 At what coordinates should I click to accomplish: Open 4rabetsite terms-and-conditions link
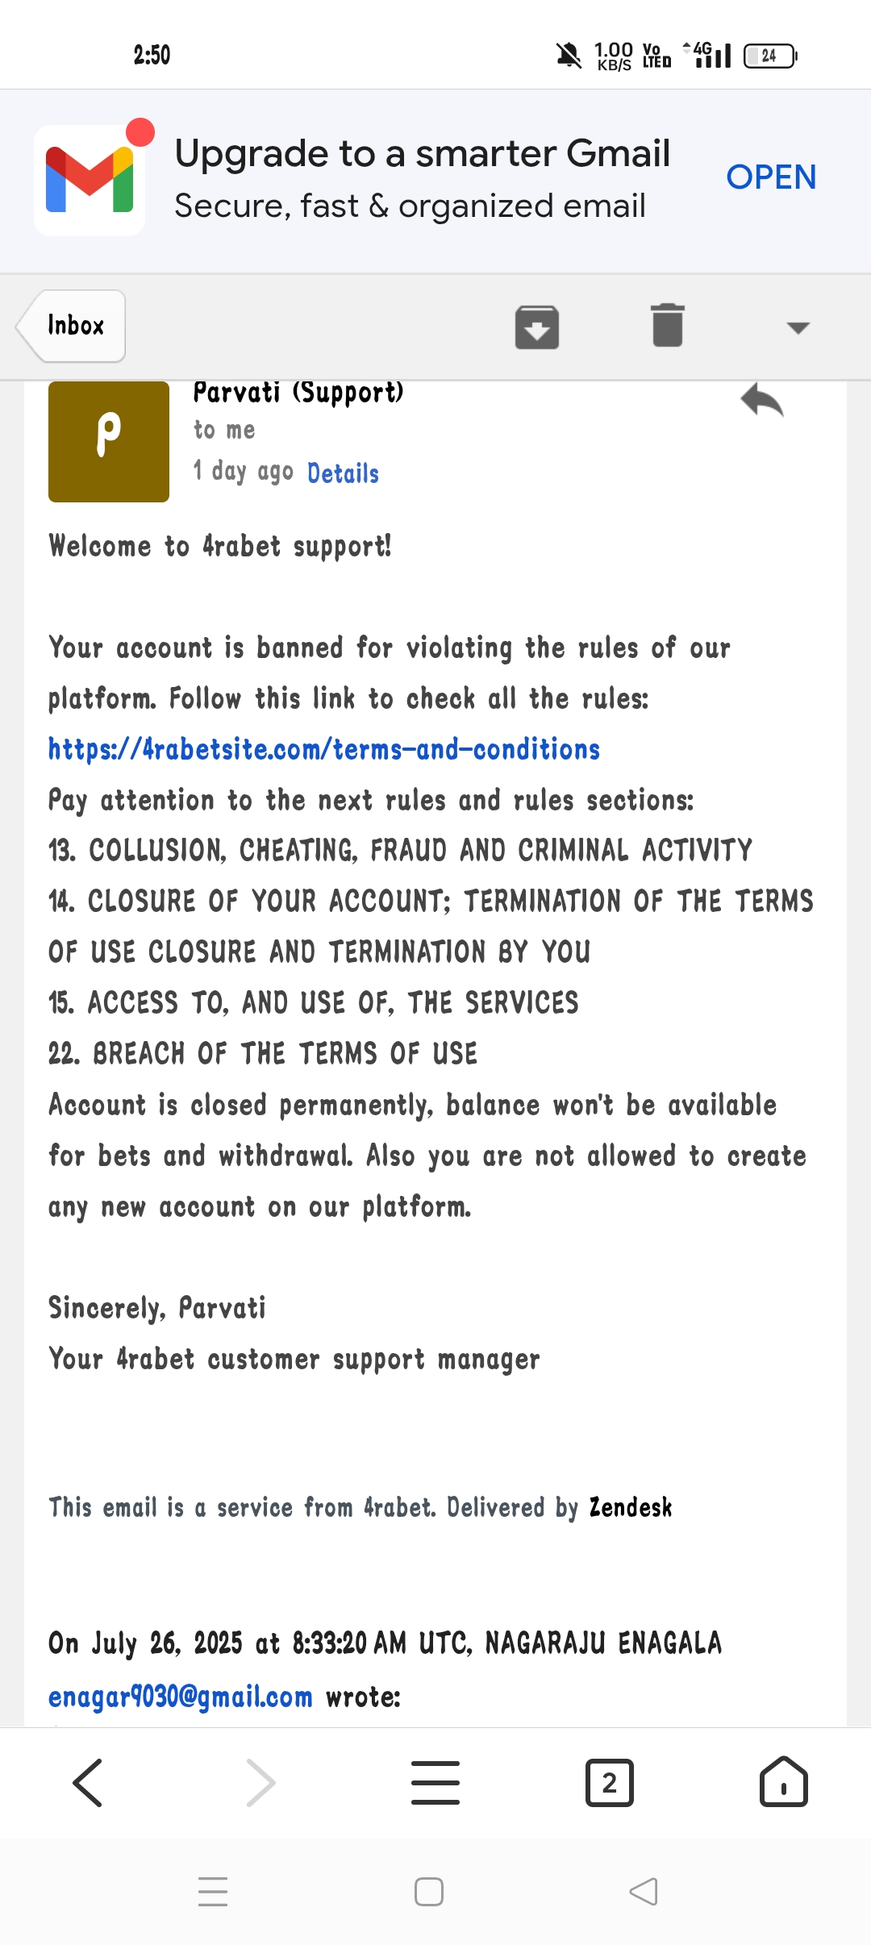[324, 749]
